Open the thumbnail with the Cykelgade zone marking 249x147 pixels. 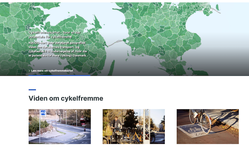click(208, 126)
